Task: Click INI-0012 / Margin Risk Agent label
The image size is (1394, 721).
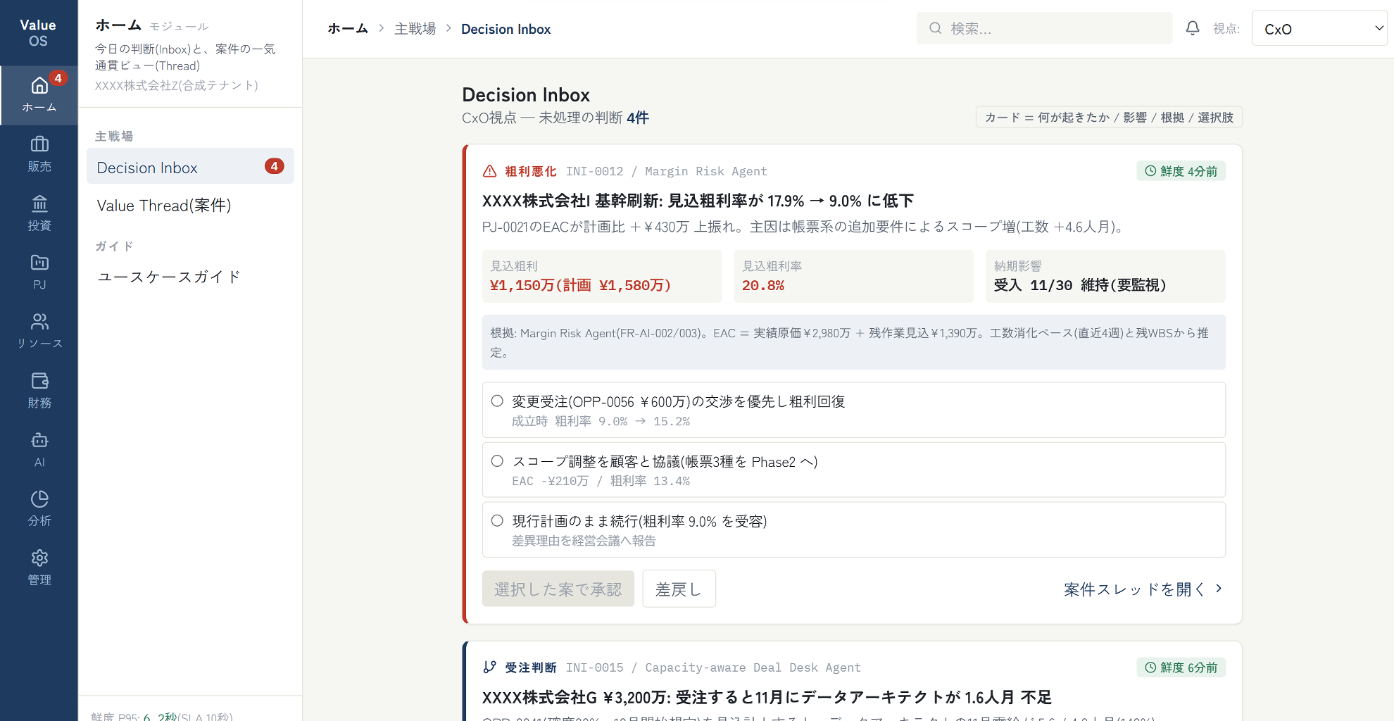Action: [x=666, y=171]
